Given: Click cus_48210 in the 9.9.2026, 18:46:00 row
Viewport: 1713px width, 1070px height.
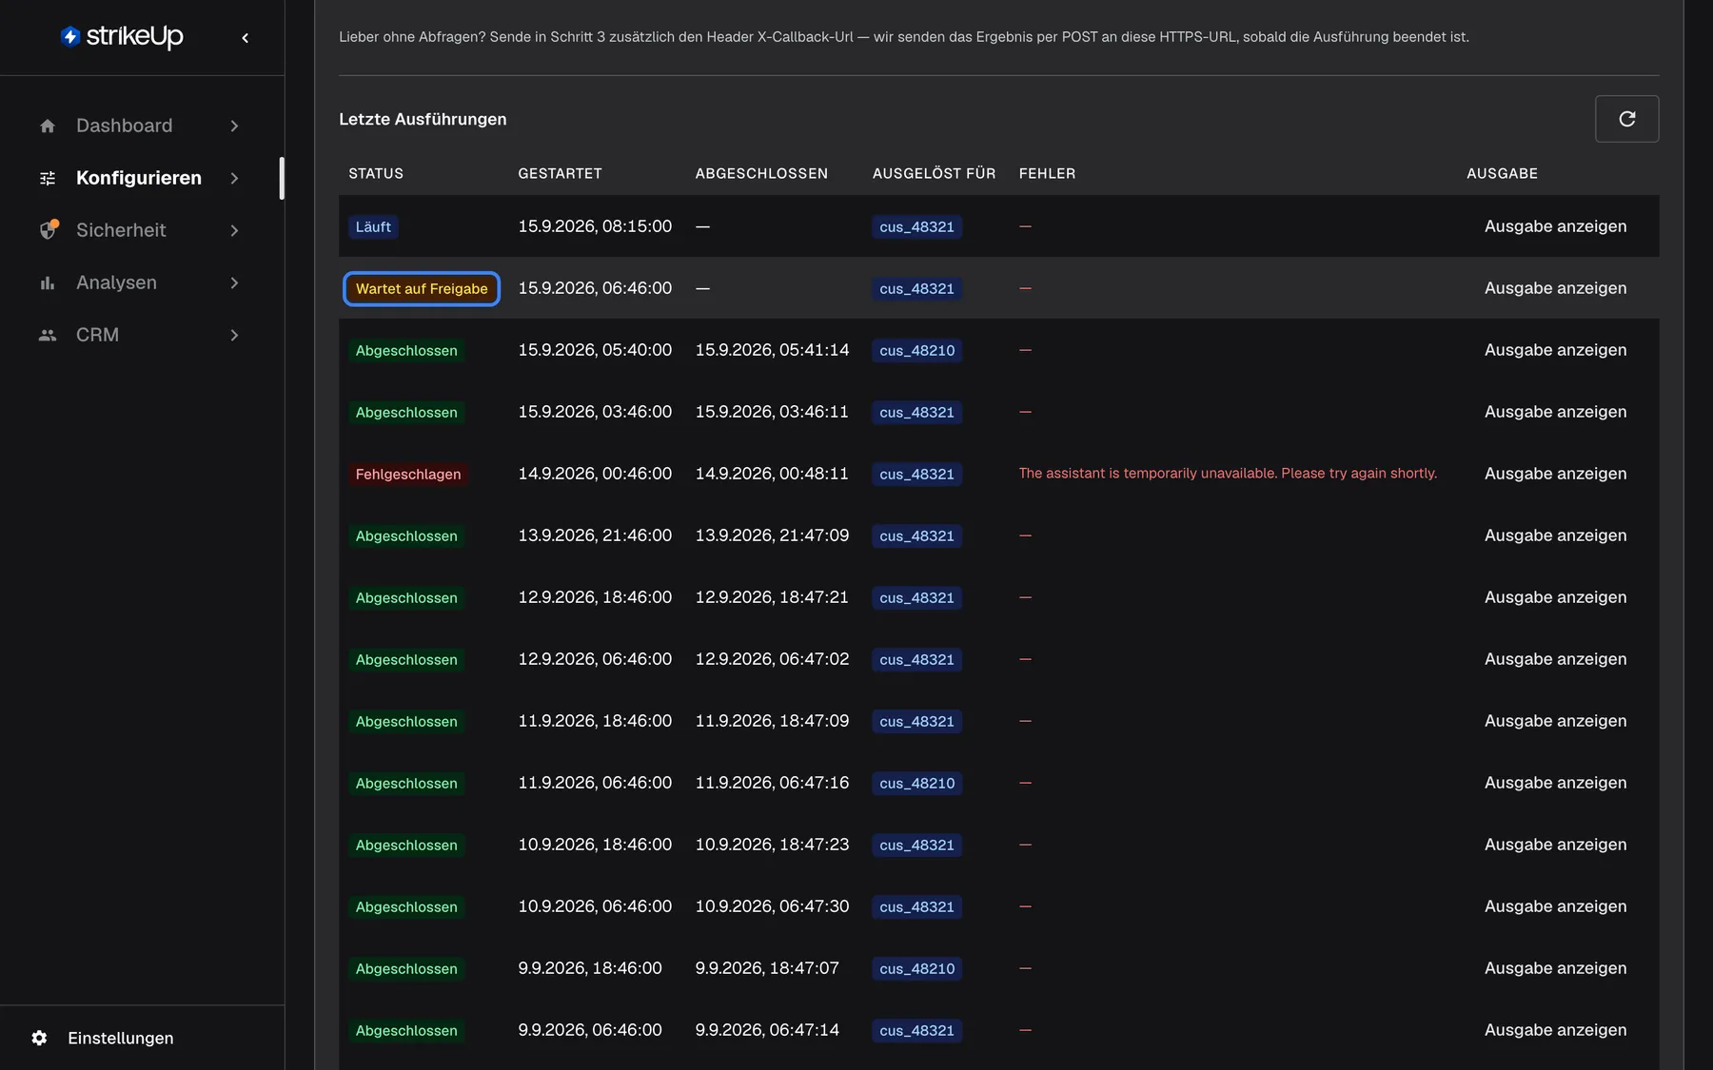Looking at the screenshot, I should click(916, 968).
